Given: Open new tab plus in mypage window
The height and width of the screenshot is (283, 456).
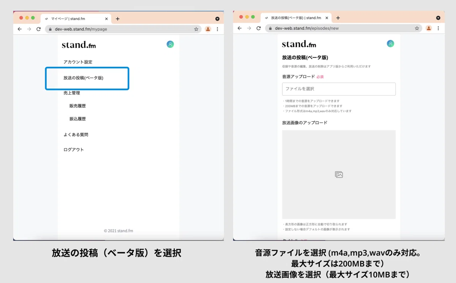Looking at the screenshot, I should tap(117, 19).
